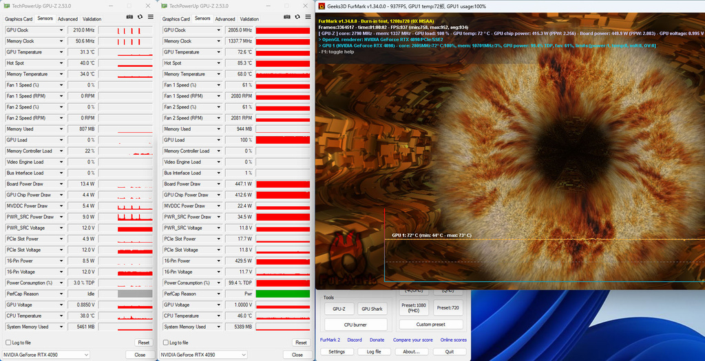Click the gray PerfCap Reason Idle graph bar
The image size is (705, 361).
coord(135,294)
